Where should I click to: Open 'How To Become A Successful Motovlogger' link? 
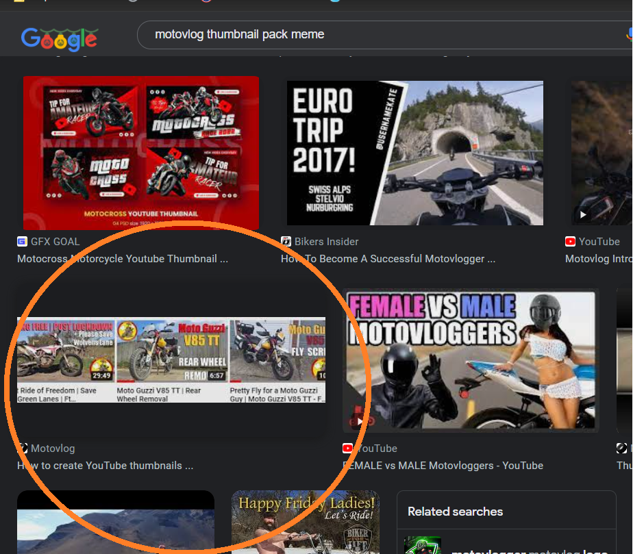[388, 259]
